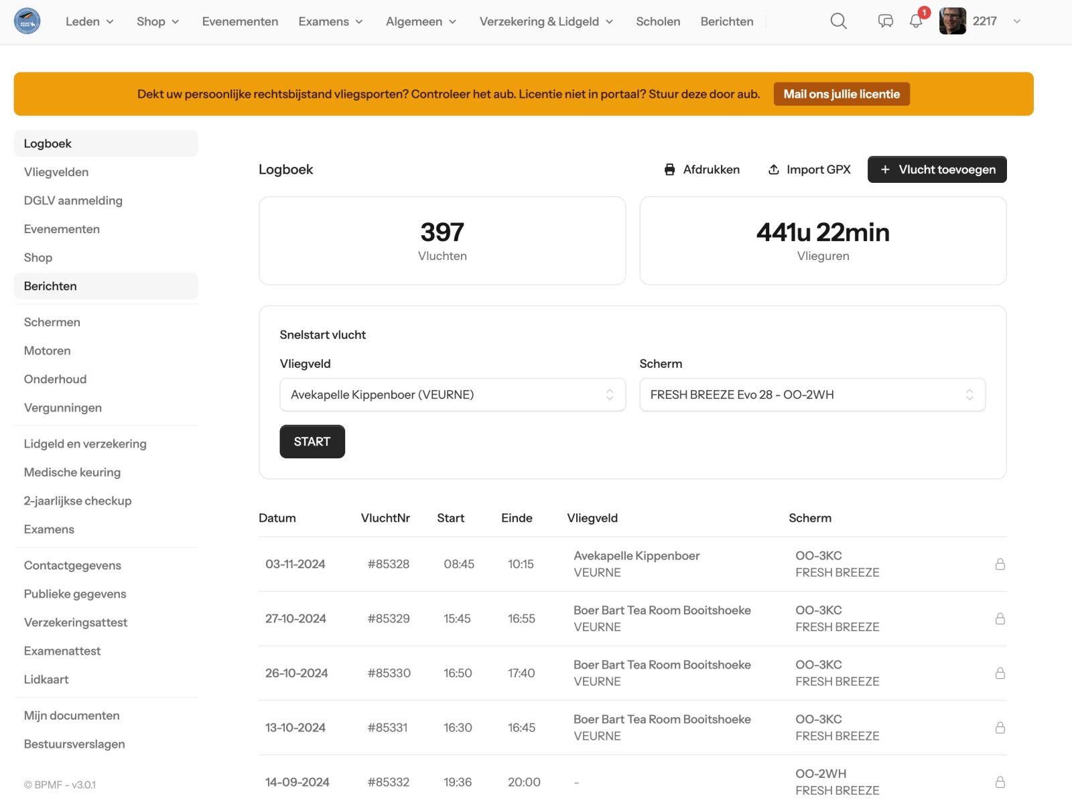The image size is (1072, 806).
Task: Open Bestuursverslagen sidebar item
Action: pyautogui.click(x=106, y=744)
